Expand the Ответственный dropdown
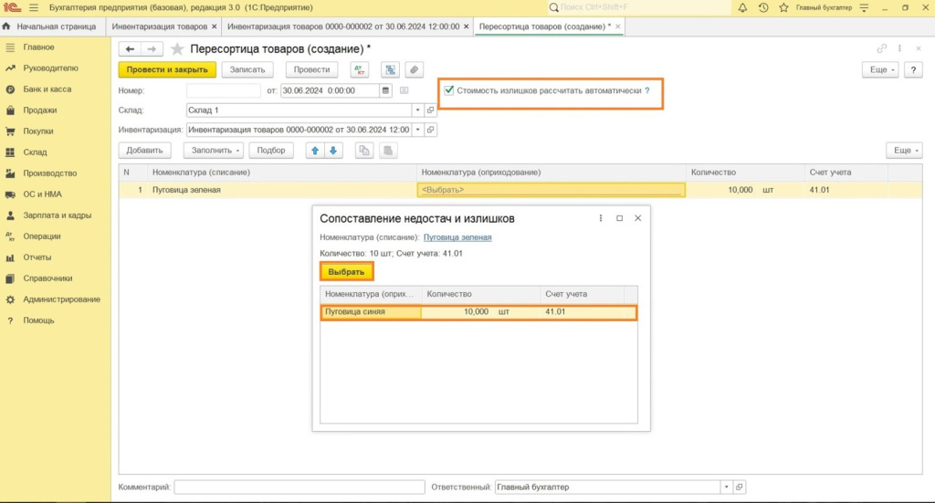 pos(726,487)
